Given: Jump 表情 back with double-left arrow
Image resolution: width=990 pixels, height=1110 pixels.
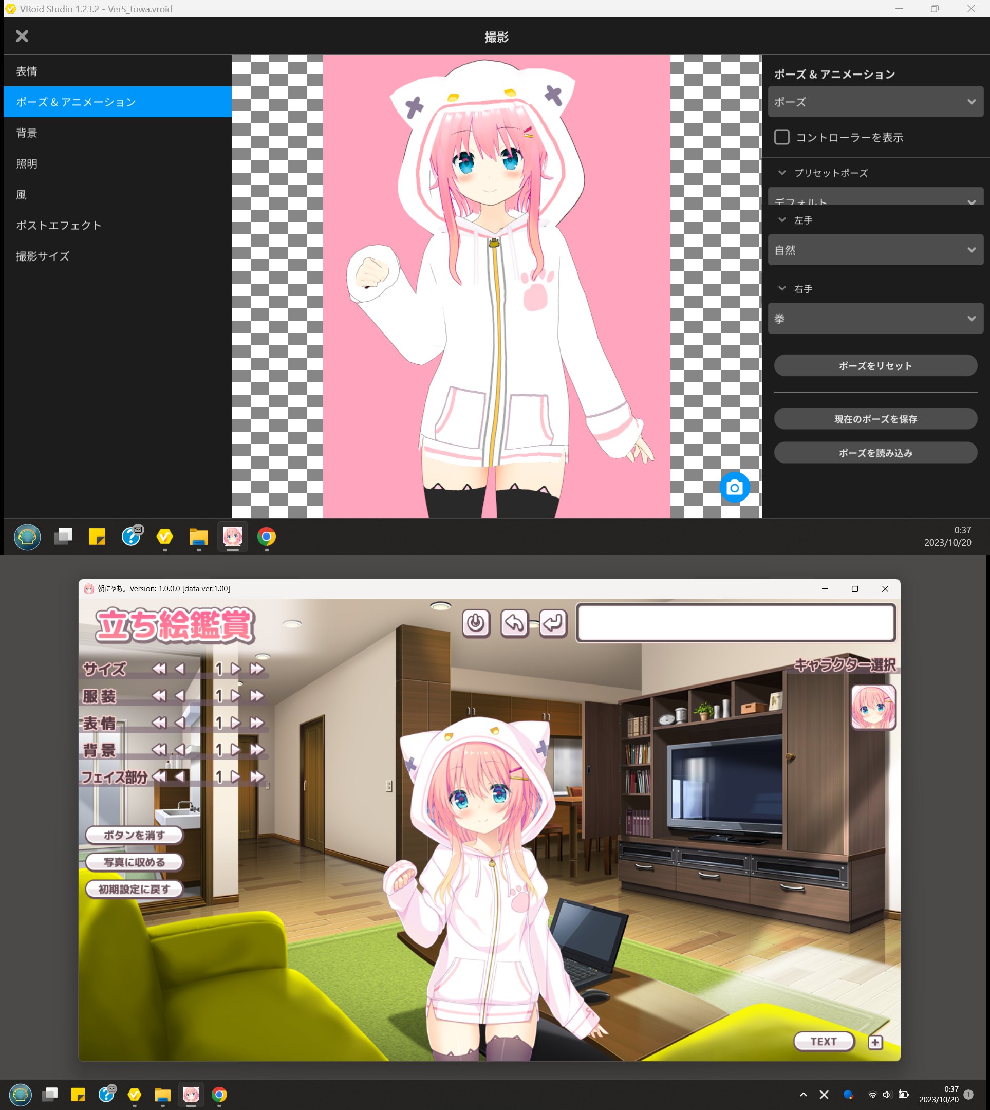Looking at the screenshot, I should click(159, 723).
